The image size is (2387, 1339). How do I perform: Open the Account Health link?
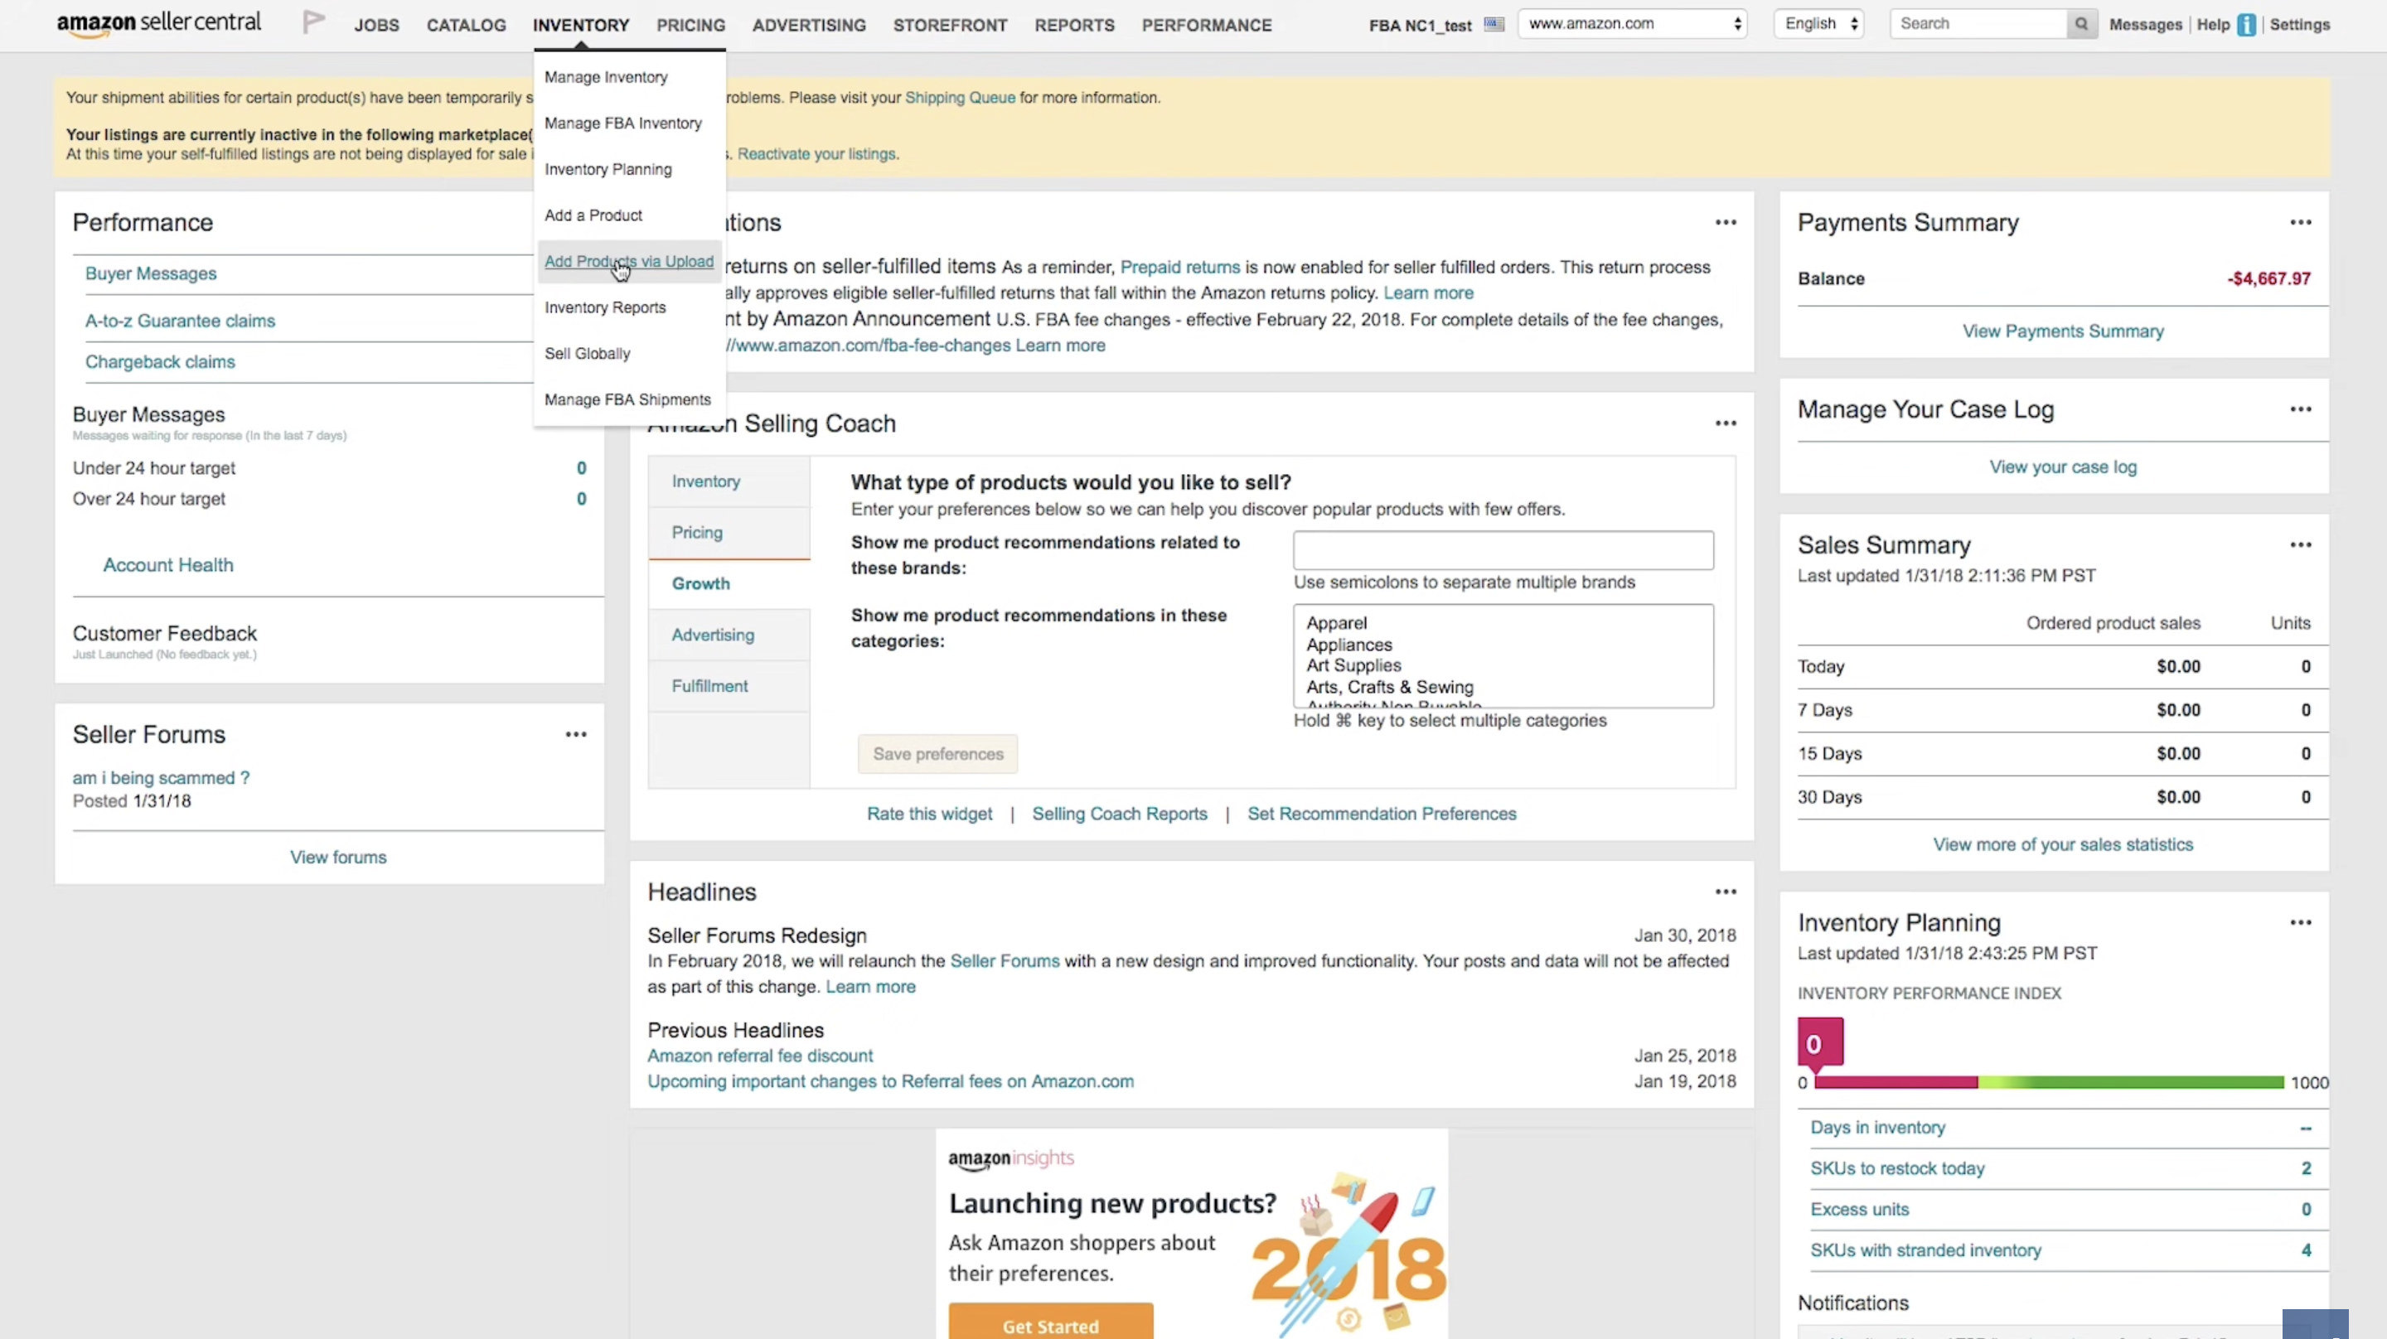(167, 565)
